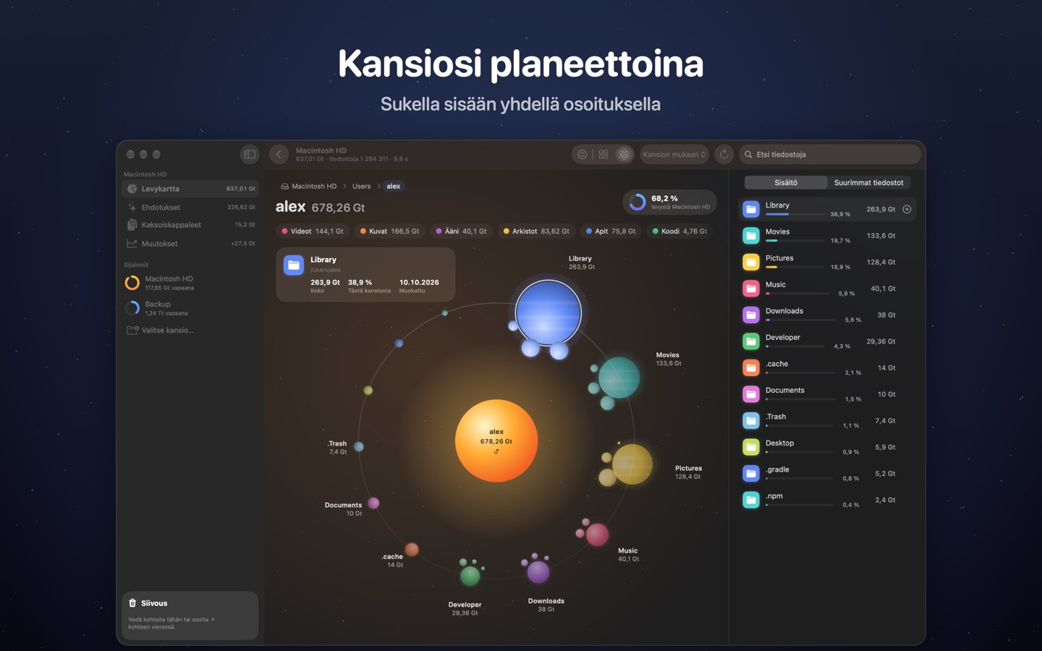Open Muutokset in the sidebar
1042x651 pixels.
tap(190, 244)
